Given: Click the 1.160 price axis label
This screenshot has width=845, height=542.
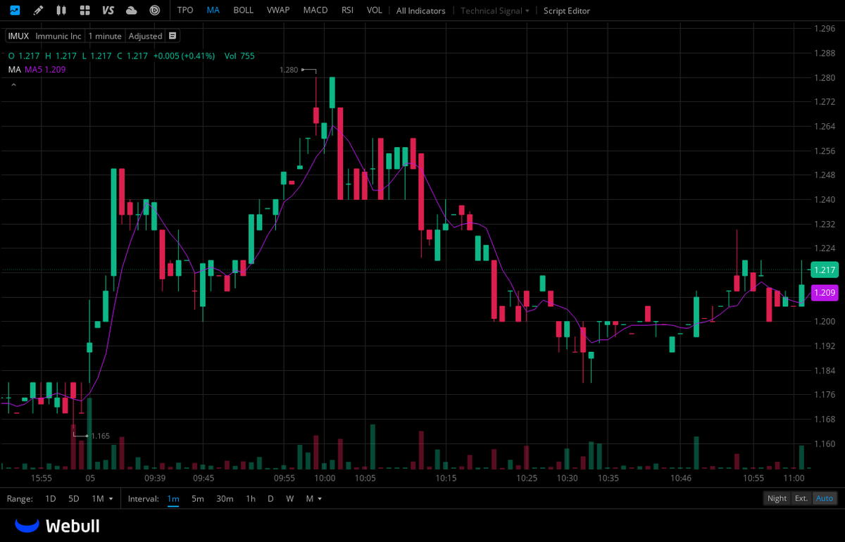Looking at the screenshot, I should point(824,443).
